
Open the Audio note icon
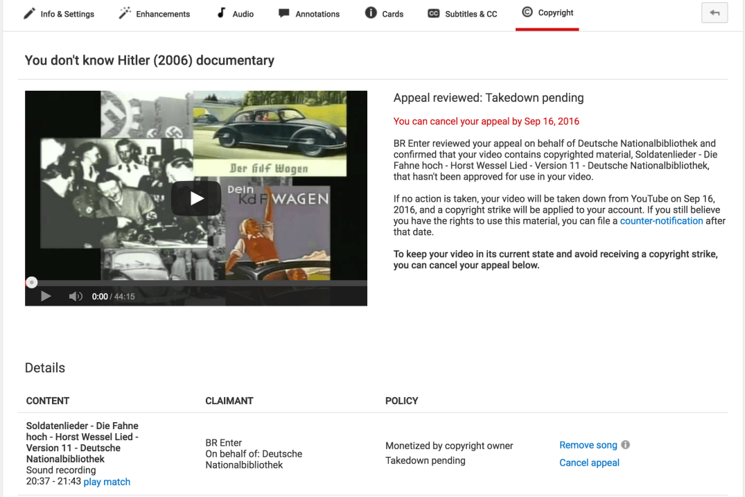[x=221, y=12]
